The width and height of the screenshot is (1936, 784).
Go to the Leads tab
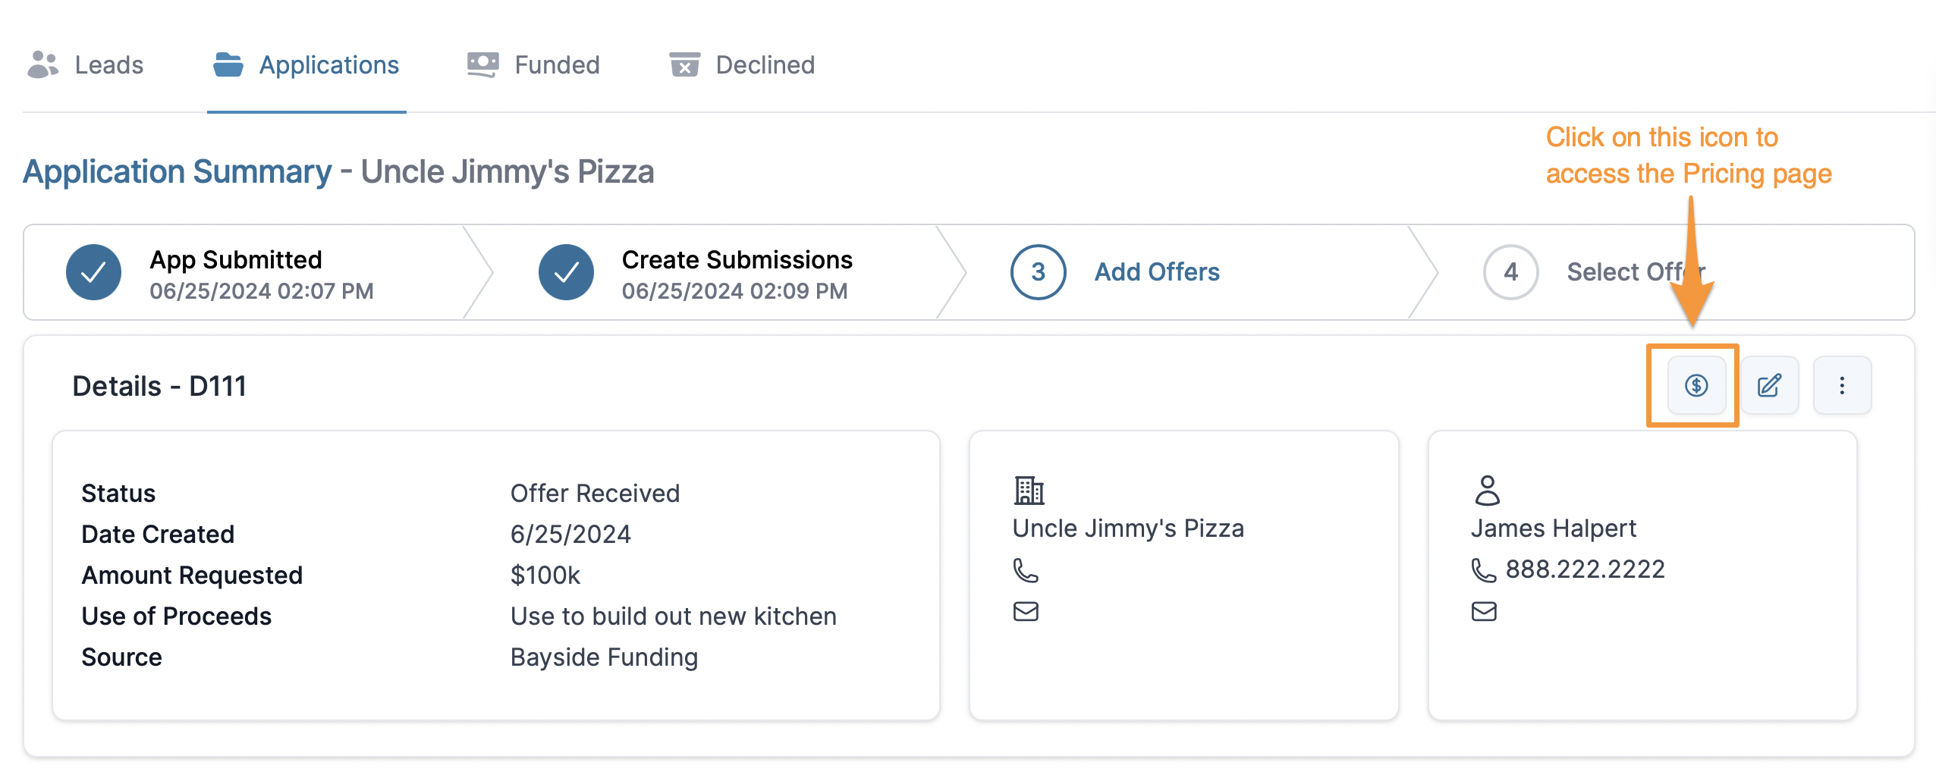pyautogui.click(x=108, y=65)
